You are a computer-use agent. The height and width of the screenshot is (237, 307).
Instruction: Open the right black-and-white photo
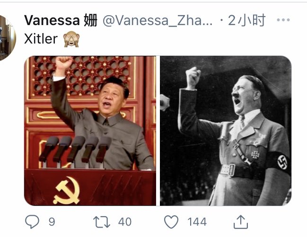coord(226,131)
